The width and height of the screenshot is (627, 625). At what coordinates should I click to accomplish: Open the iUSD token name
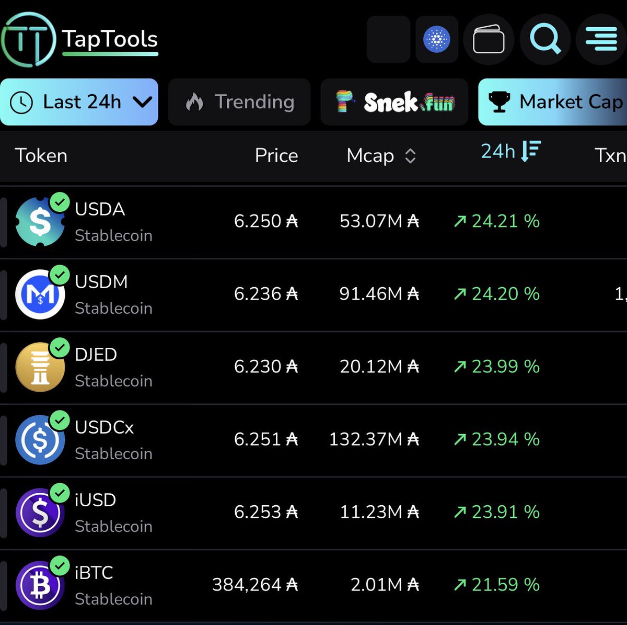pyautogui.click(x=95, y=500)
